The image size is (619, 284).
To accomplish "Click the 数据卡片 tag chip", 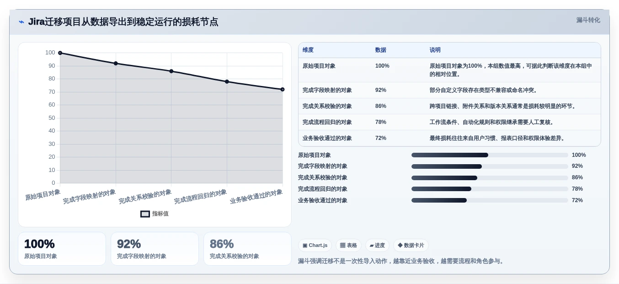I will (411, 246).
